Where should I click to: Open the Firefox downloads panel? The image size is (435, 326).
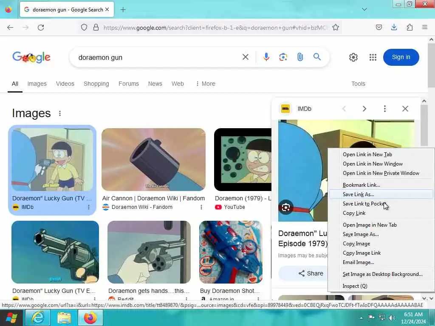point(394,27)
